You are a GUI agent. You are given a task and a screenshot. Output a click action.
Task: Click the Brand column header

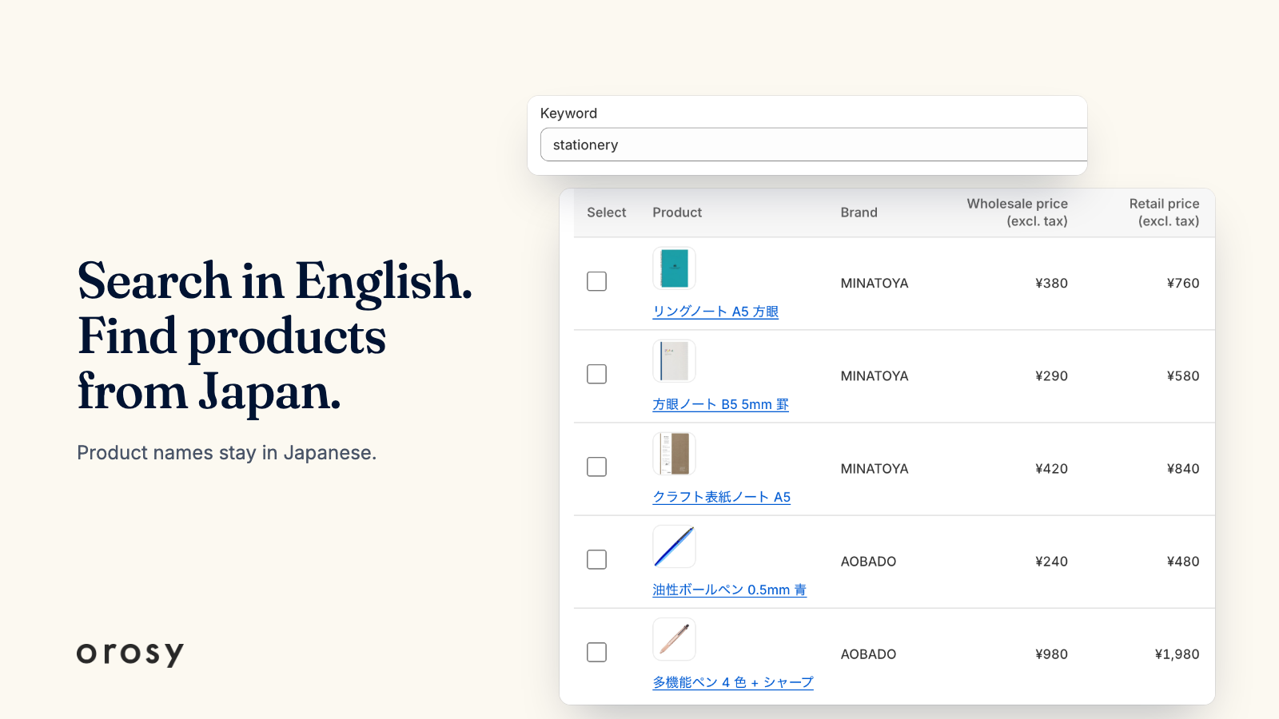[859, 213]
